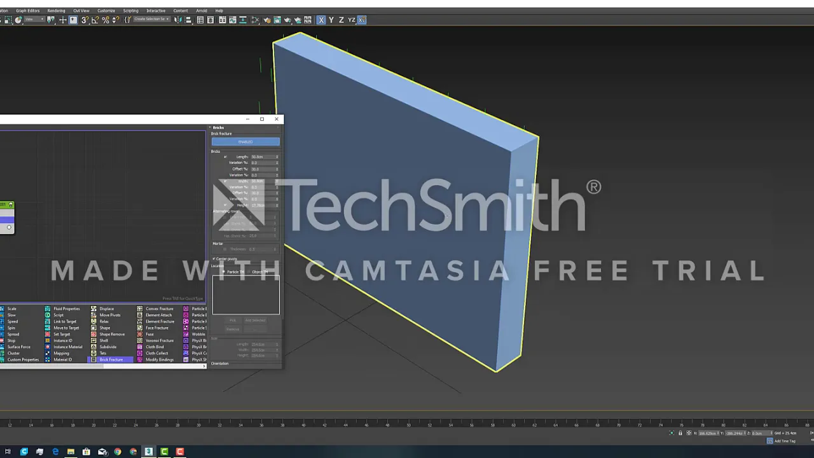Toggle the Height checkbox in Bricks
This screenshot has height=458, width=814.
click(225, 205)
